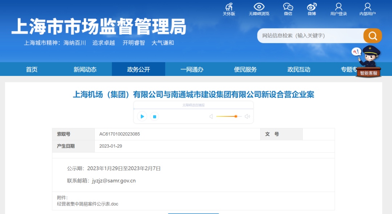Switch to the 政务公开 tab

click(x=138, y=69)
